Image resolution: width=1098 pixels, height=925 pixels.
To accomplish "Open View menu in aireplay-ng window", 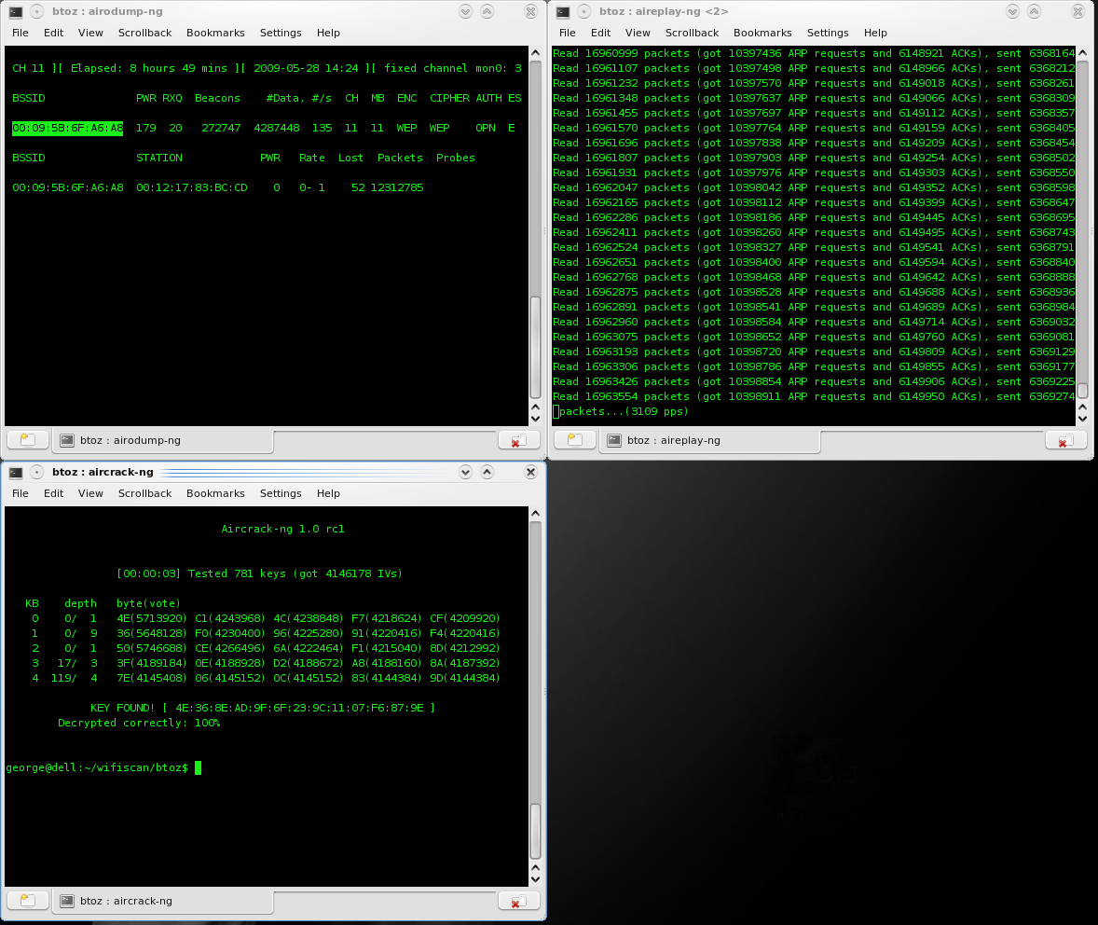I will click(x=638, y=33).
